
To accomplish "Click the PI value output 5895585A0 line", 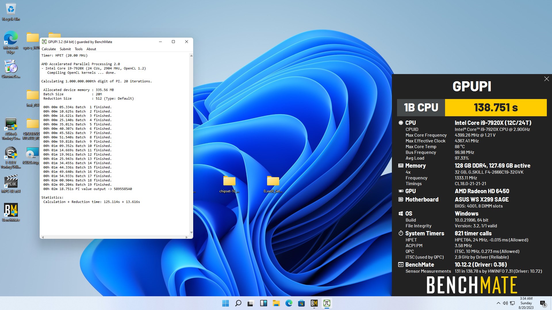I will 88,189.
